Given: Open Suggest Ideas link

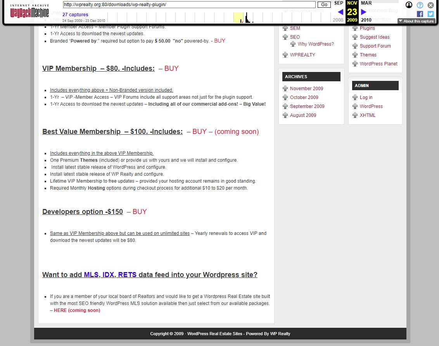Looking at the screenshot, I should 375,37.
